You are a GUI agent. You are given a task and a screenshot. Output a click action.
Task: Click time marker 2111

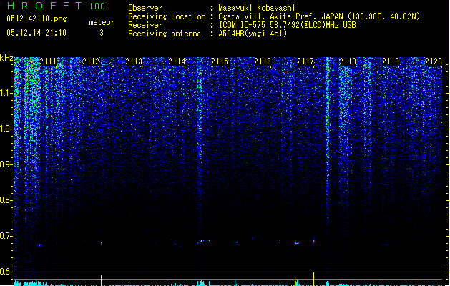48,61
